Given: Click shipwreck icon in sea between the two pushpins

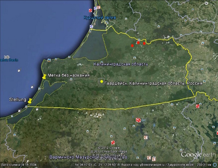Looking at the screenshot, I should click(32, 87).
